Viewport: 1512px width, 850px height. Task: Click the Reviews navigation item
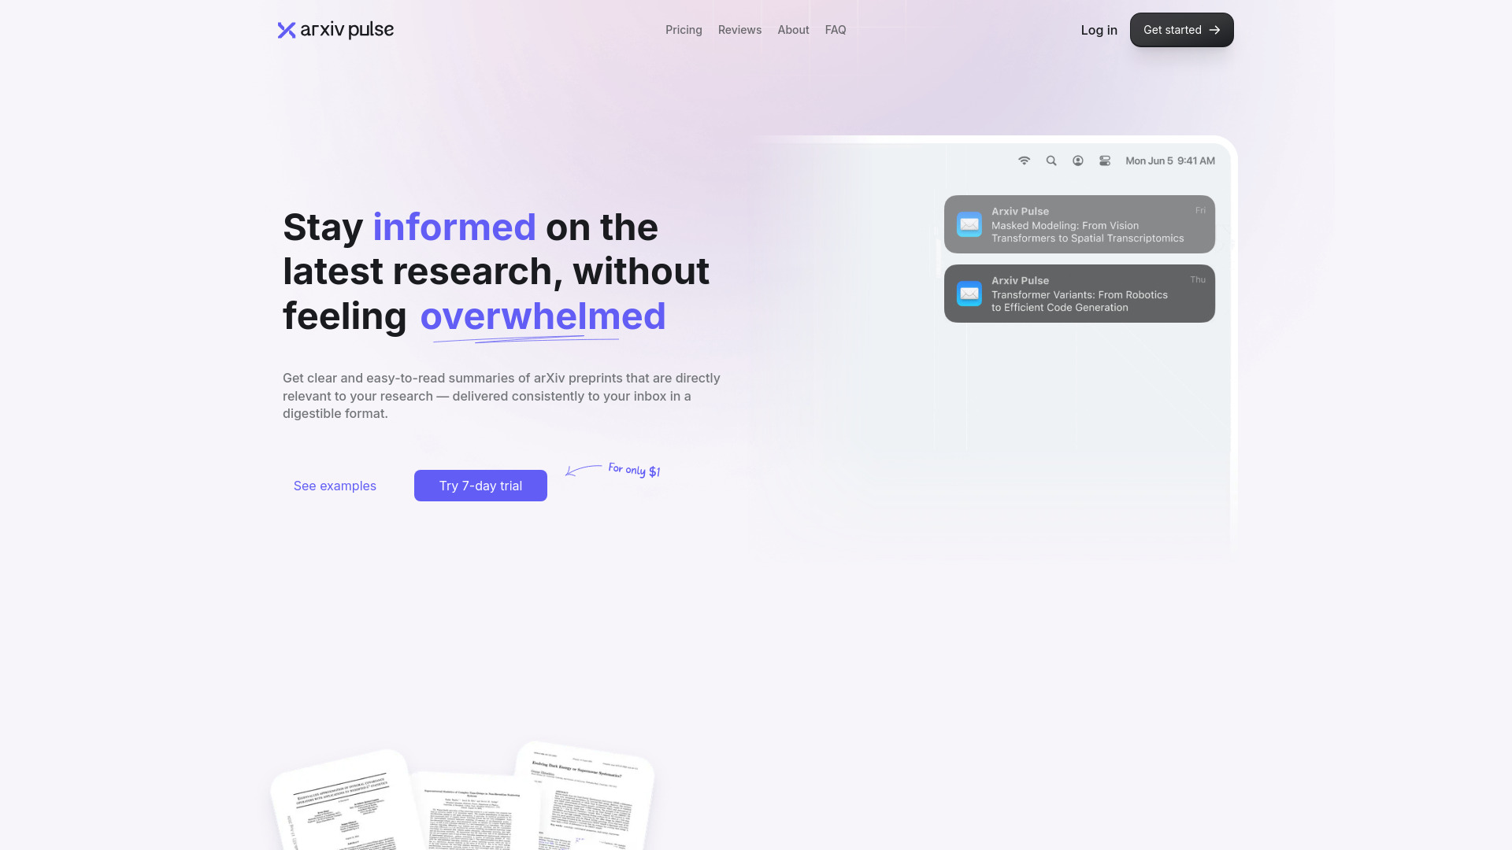tap(739, 29)
